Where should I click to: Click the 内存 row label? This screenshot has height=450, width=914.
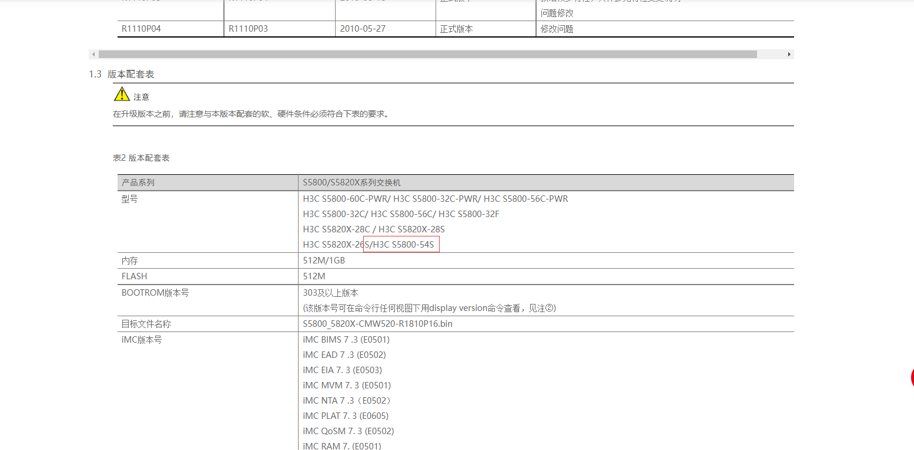[x=129, y=260]
